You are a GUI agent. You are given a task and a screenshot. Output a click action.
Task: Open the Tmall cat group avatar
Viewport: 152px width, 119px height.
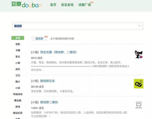pyautogui.click(x=139, y=55)
